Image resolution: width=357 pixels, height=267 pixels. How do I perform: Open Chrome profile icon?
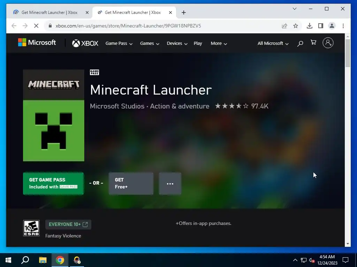point(332,26)
